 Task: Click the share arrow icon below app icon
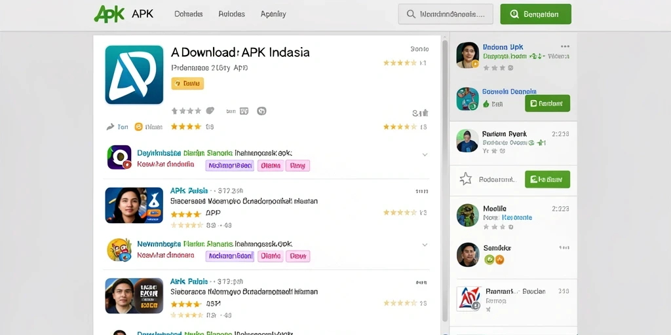pyautogui.click(x=110, y=127)
